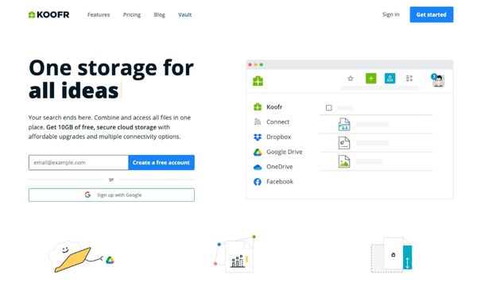Open the user avatar profile

[438, 80]
